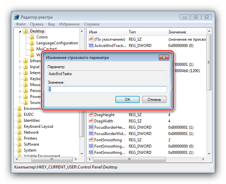Expand the Infrared tree node
This screenshot has height=184, width=226.
tap(20, 61)
